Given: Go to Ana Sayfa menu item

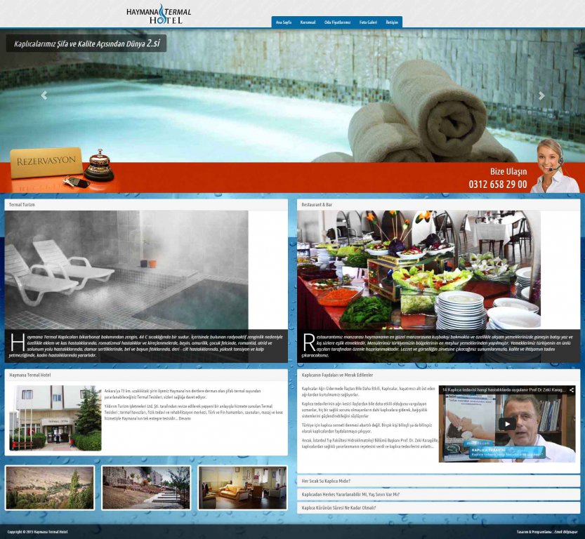Looking at the screenshot, I should click(283, 22).
